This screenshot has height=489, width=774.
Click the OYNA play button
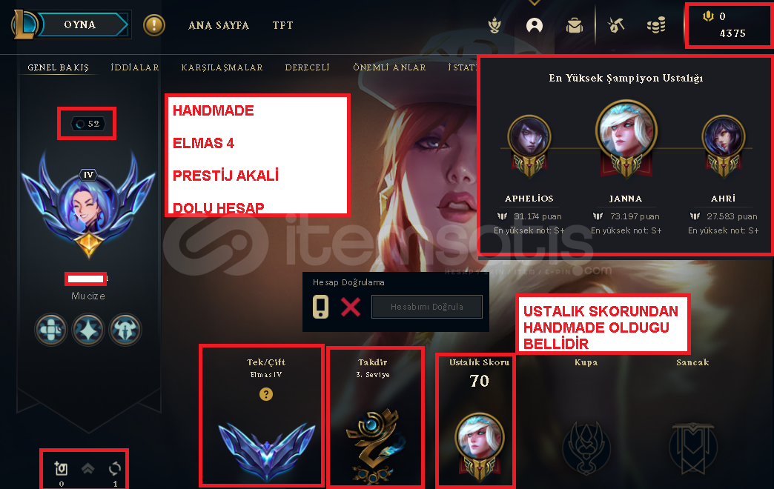click(x=82, y=24)
